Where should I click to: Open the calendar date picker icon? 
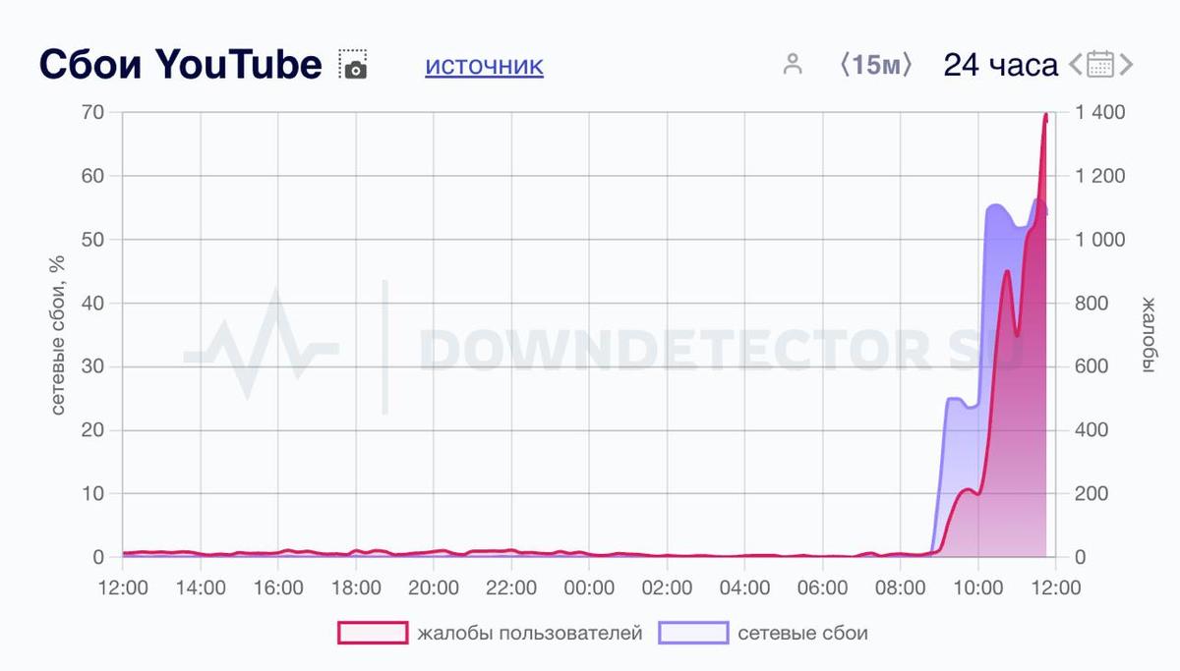pyautogui.click(x=1100, y=65)
